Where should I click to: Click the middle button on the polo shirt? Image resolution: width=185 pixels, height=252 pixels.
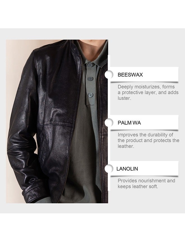pyautogui.click(x=91, y=79)
